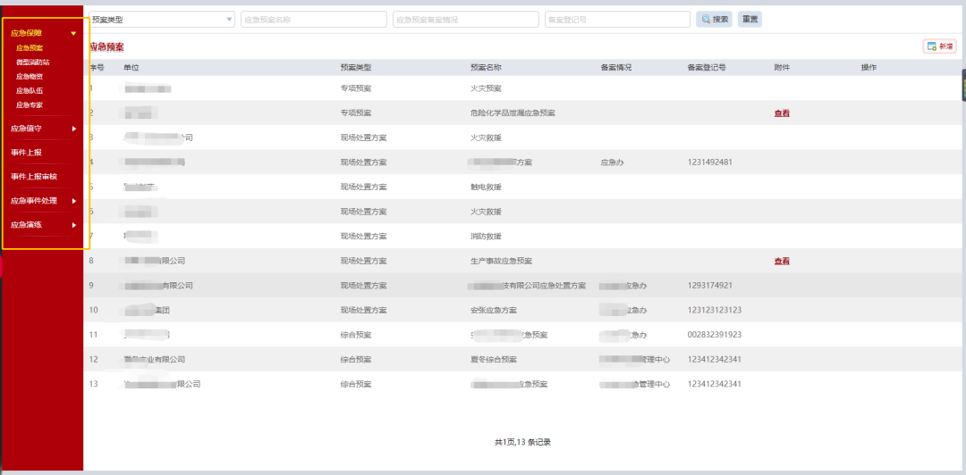
Task: Open the 事件上报 menu item
Action: pyautogui.click(x=26, y=153)
